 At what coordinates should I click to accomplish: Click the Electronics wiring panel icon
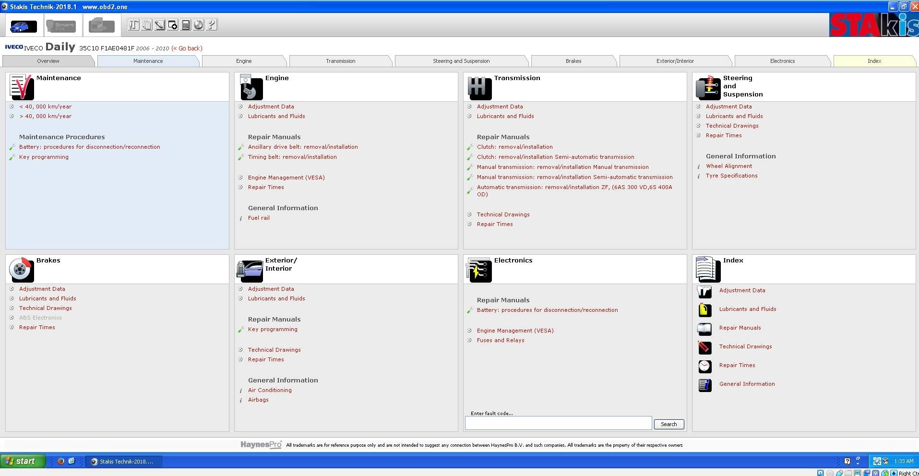click(479, 270)
